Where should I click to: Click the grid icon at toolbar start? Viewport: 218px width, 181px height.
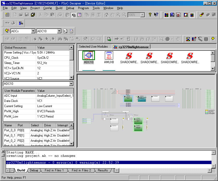(7, 15)
